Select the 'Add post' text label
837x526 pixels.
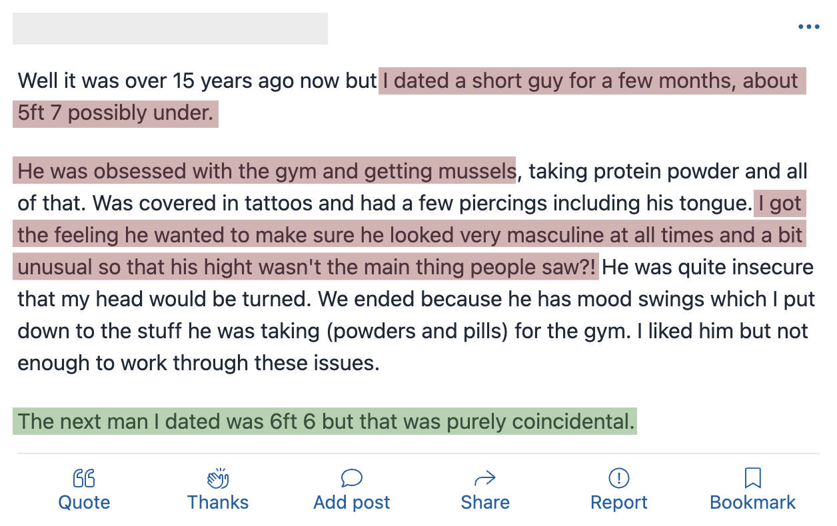(x=352, y=502)
